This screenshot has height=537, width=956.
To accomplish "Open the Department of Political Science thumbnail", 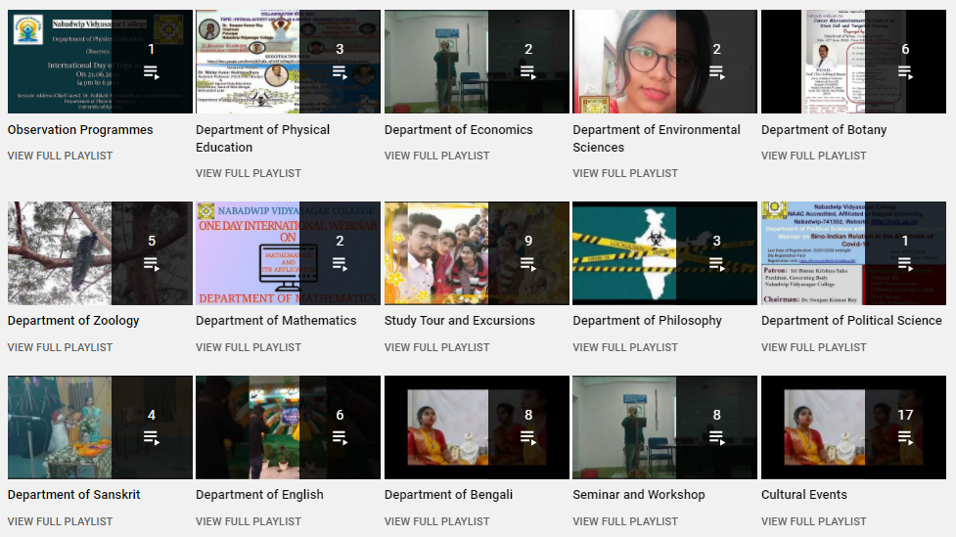I will (853, 253).
